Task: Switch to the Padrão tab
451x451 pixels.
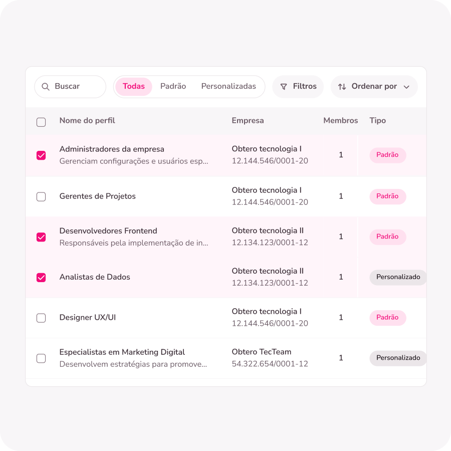Action: [x=173, y=87]
